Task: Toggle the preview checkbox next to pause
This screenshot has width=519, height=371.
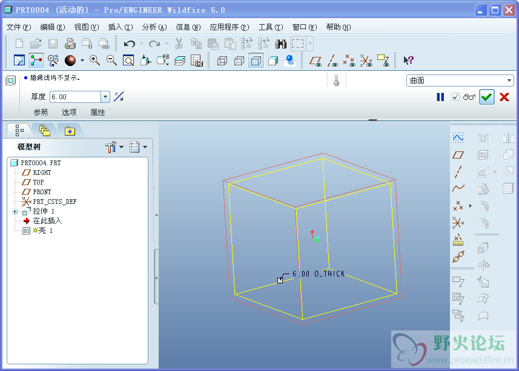Action: pyautogui.click(x=455, y=97)
